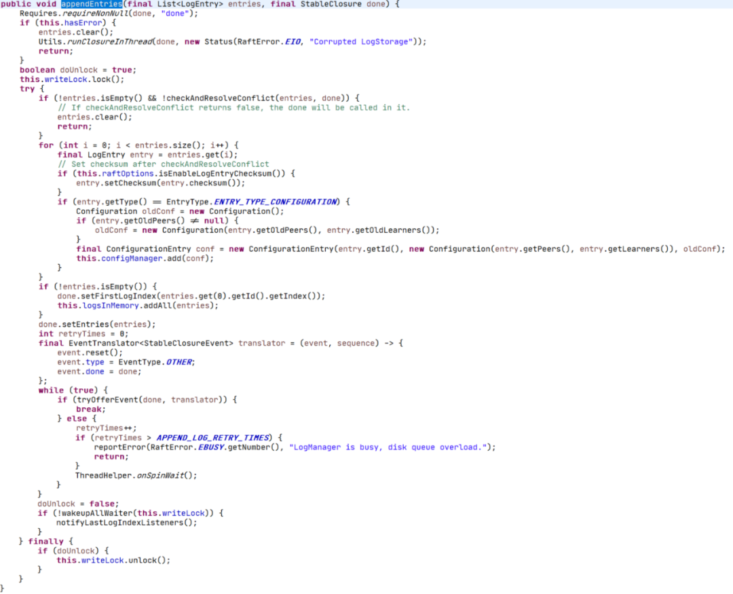Viewport: 733px width, 594px height.
Task: Click done.setFirstLogIndex statement
Action: (x=191, y=296)
